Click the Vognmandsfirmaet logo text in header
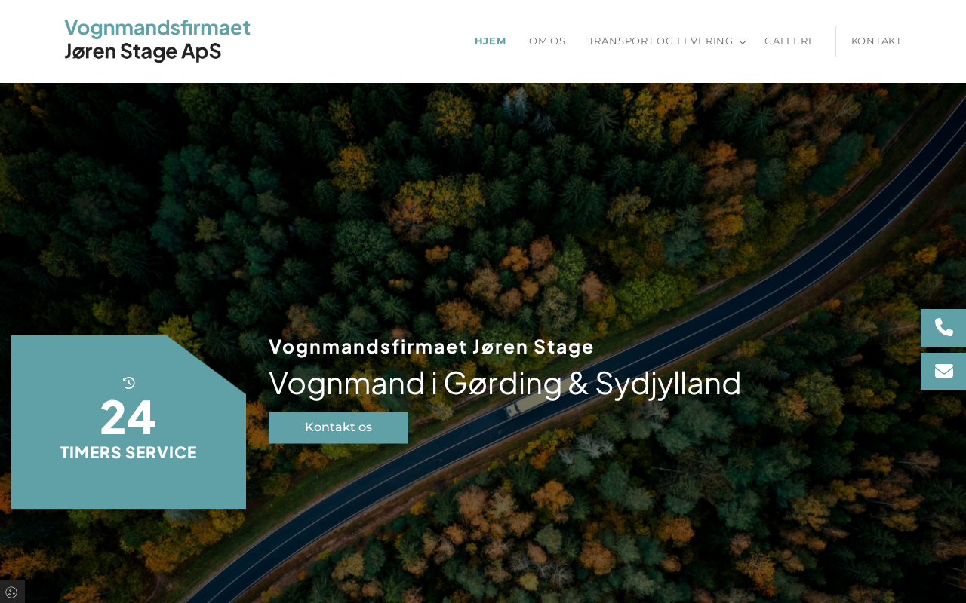The image size is (966, 603). 157,28
